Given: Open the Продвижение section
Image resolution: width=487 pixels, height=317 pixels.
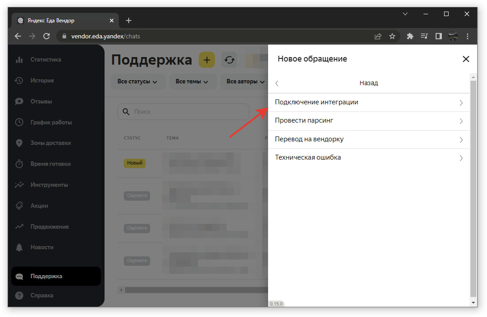Looking at the screenshot, I should tap(50, 227).
